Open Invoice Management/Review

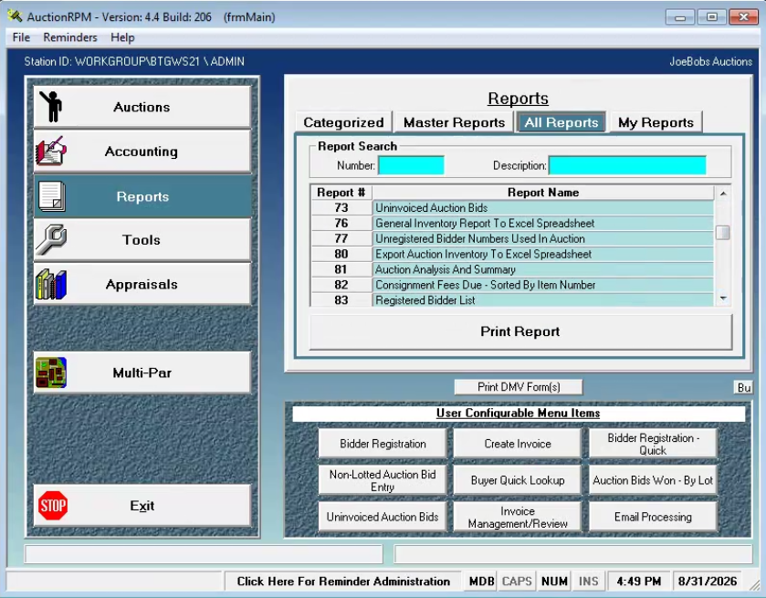click(518, 517)
